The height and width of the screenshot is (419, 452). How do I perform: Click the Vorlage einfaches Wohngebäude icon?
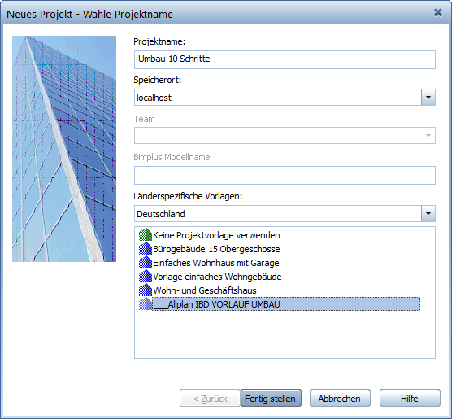(146, 277)
